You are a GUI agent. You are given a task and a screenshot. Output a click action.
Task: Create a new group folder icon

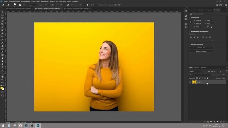coord(218,122)
